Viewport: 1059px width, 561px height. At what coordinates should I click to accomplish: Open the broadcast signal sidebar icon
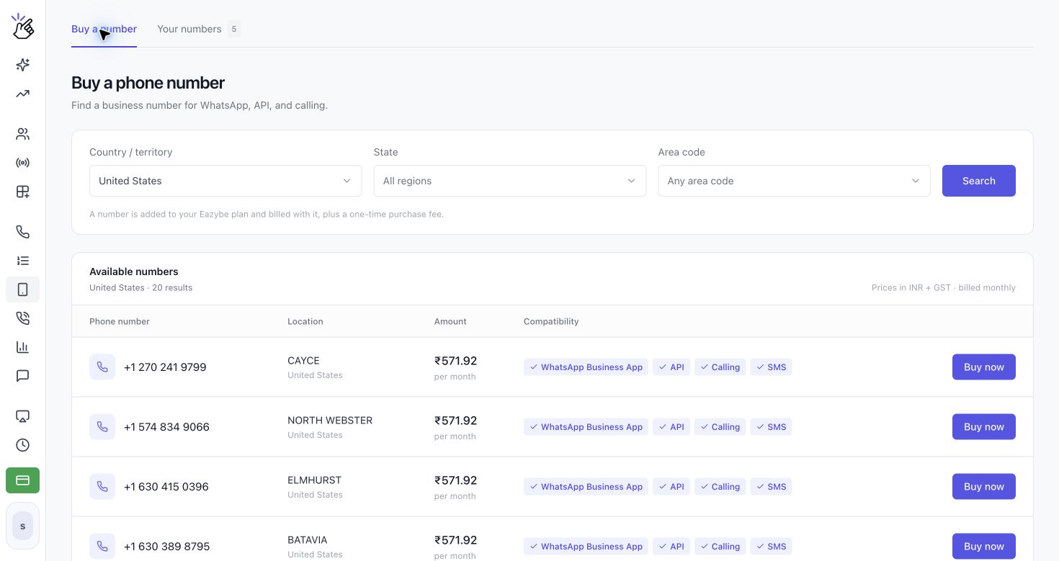(23, 163)
